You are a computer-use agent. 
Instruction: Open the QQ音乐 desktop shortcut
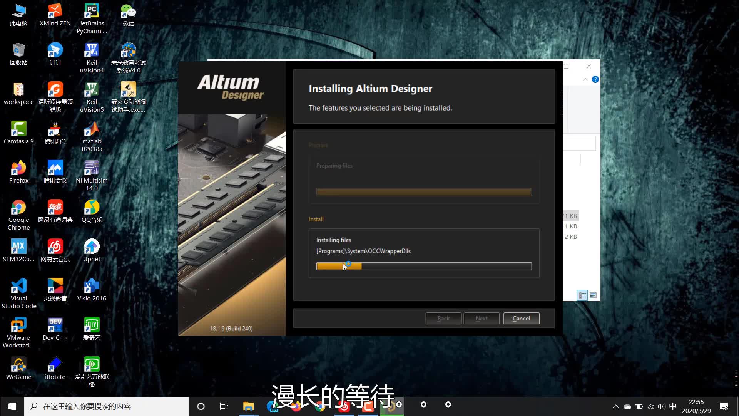click(x=92, y=212)
